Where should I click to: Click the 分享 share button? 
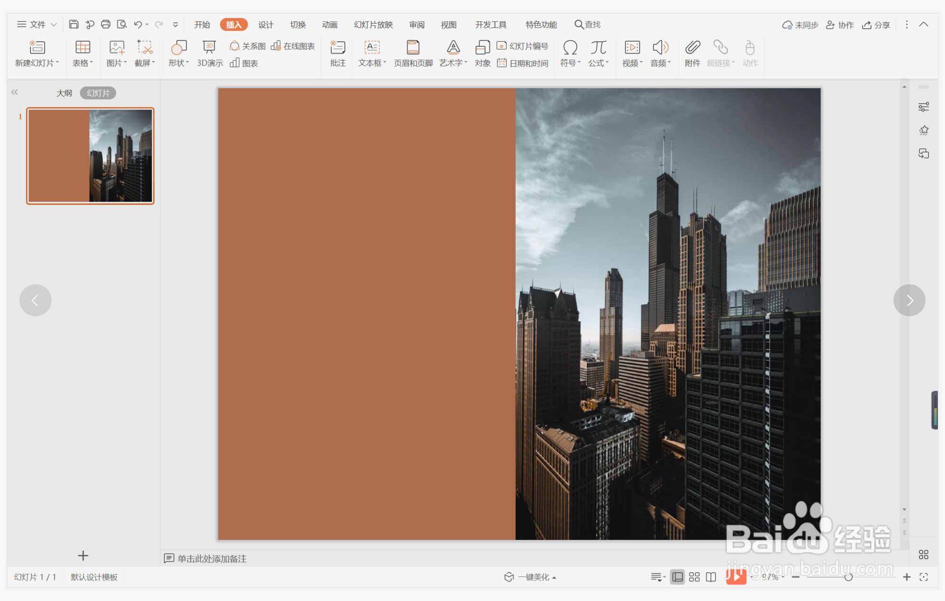tap(876, 25)
